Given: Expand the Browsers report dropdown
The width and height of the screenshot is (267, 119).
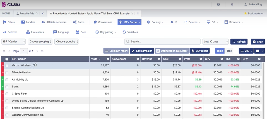Looking at the screenshot, I should pyautogui.click(x=234, y=22).
